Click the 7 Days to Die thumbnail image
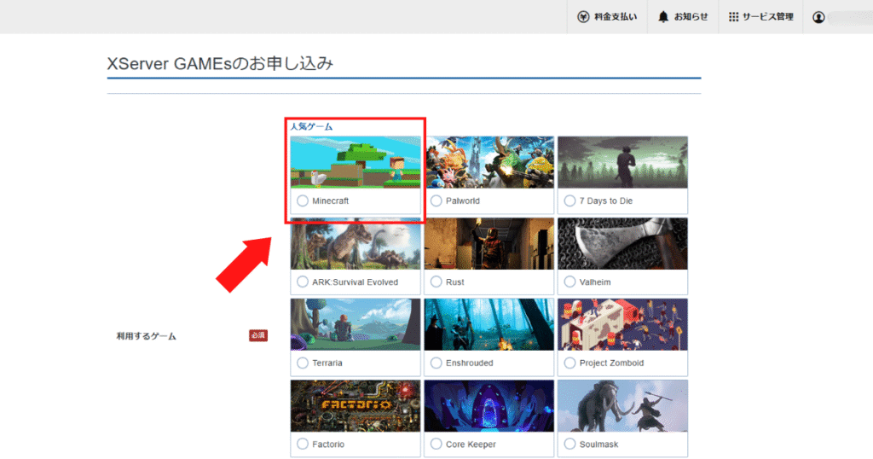The image size is (873, 459). 622,162
